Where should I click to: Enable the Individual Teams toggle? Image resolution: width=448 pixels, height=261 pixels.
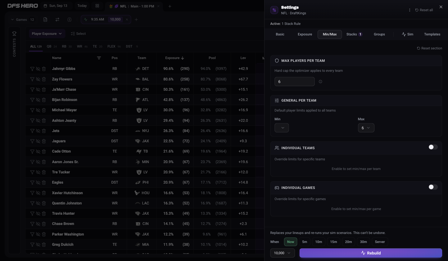(433, 147)
